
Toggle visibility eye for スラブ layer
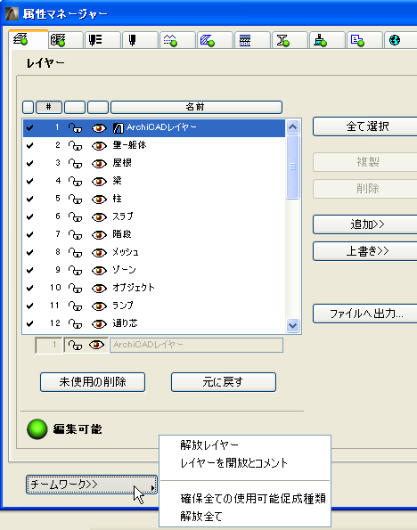tap(99, 217)
